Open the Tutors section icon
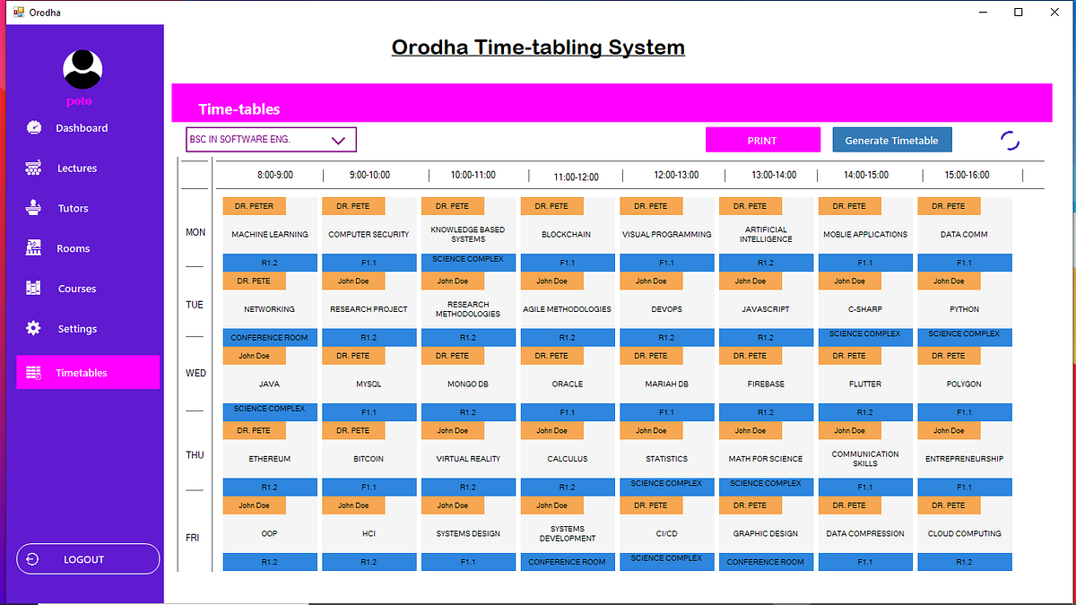1076x605 pixels. [34, 208]
